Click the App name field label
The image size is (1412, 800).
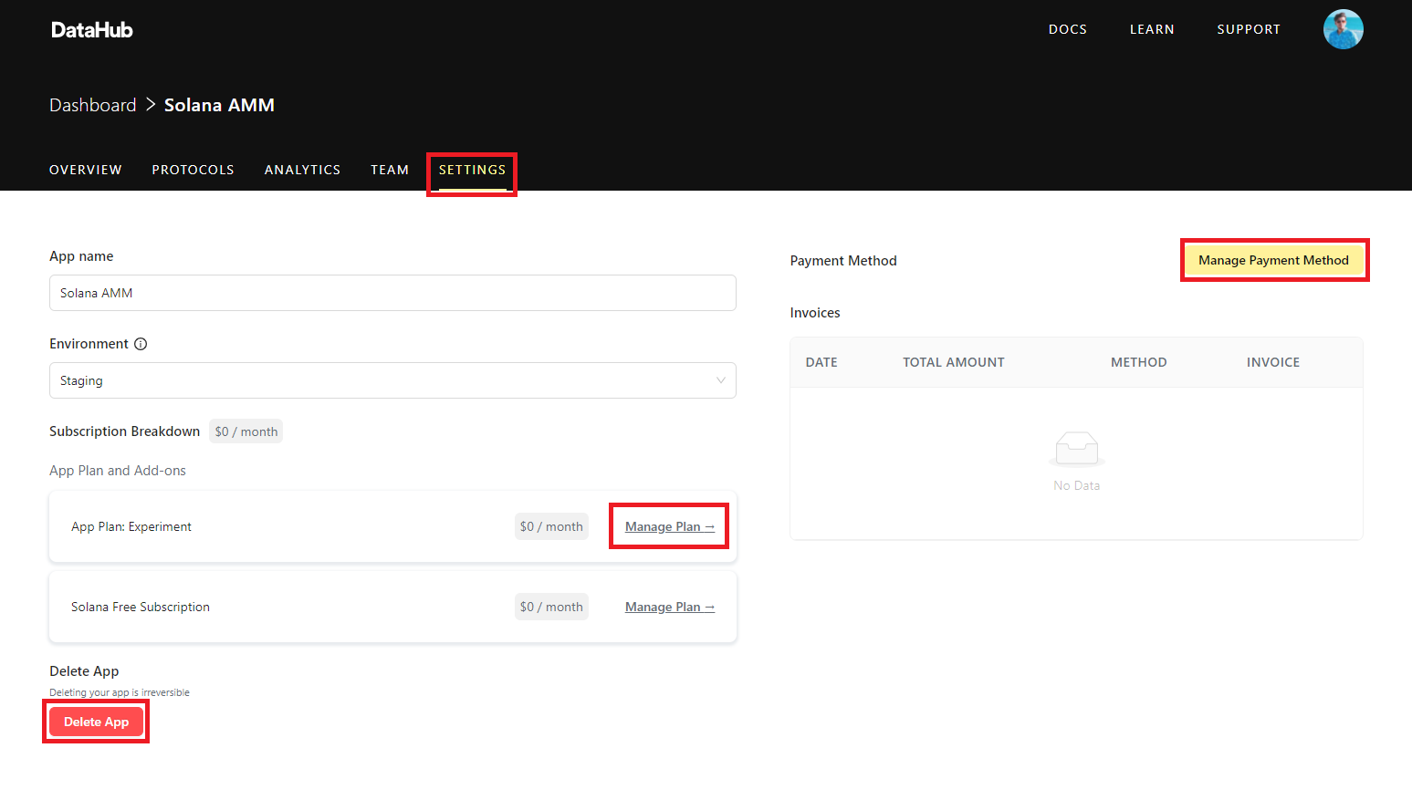(81, 256)
